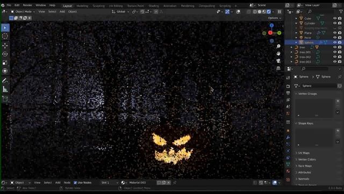
Task: Activate the 3D Cursor tool
Action: coord(5,36)
